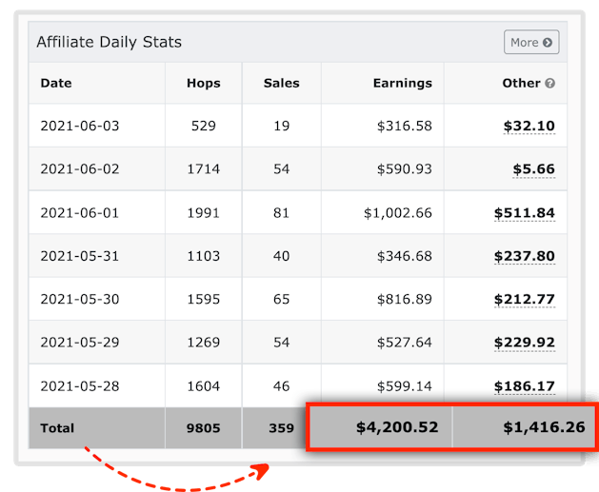Select the 2021-06-01 date cell
Image resolution: width=599 pixels, height=492 pixels.
click(79, 213)
